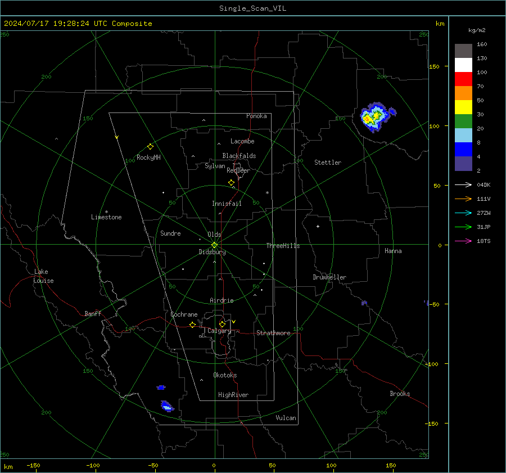This screenshot has height=473, width=506.
Task: Click the RedDeer city label
Action: click(x=238, y=170)
